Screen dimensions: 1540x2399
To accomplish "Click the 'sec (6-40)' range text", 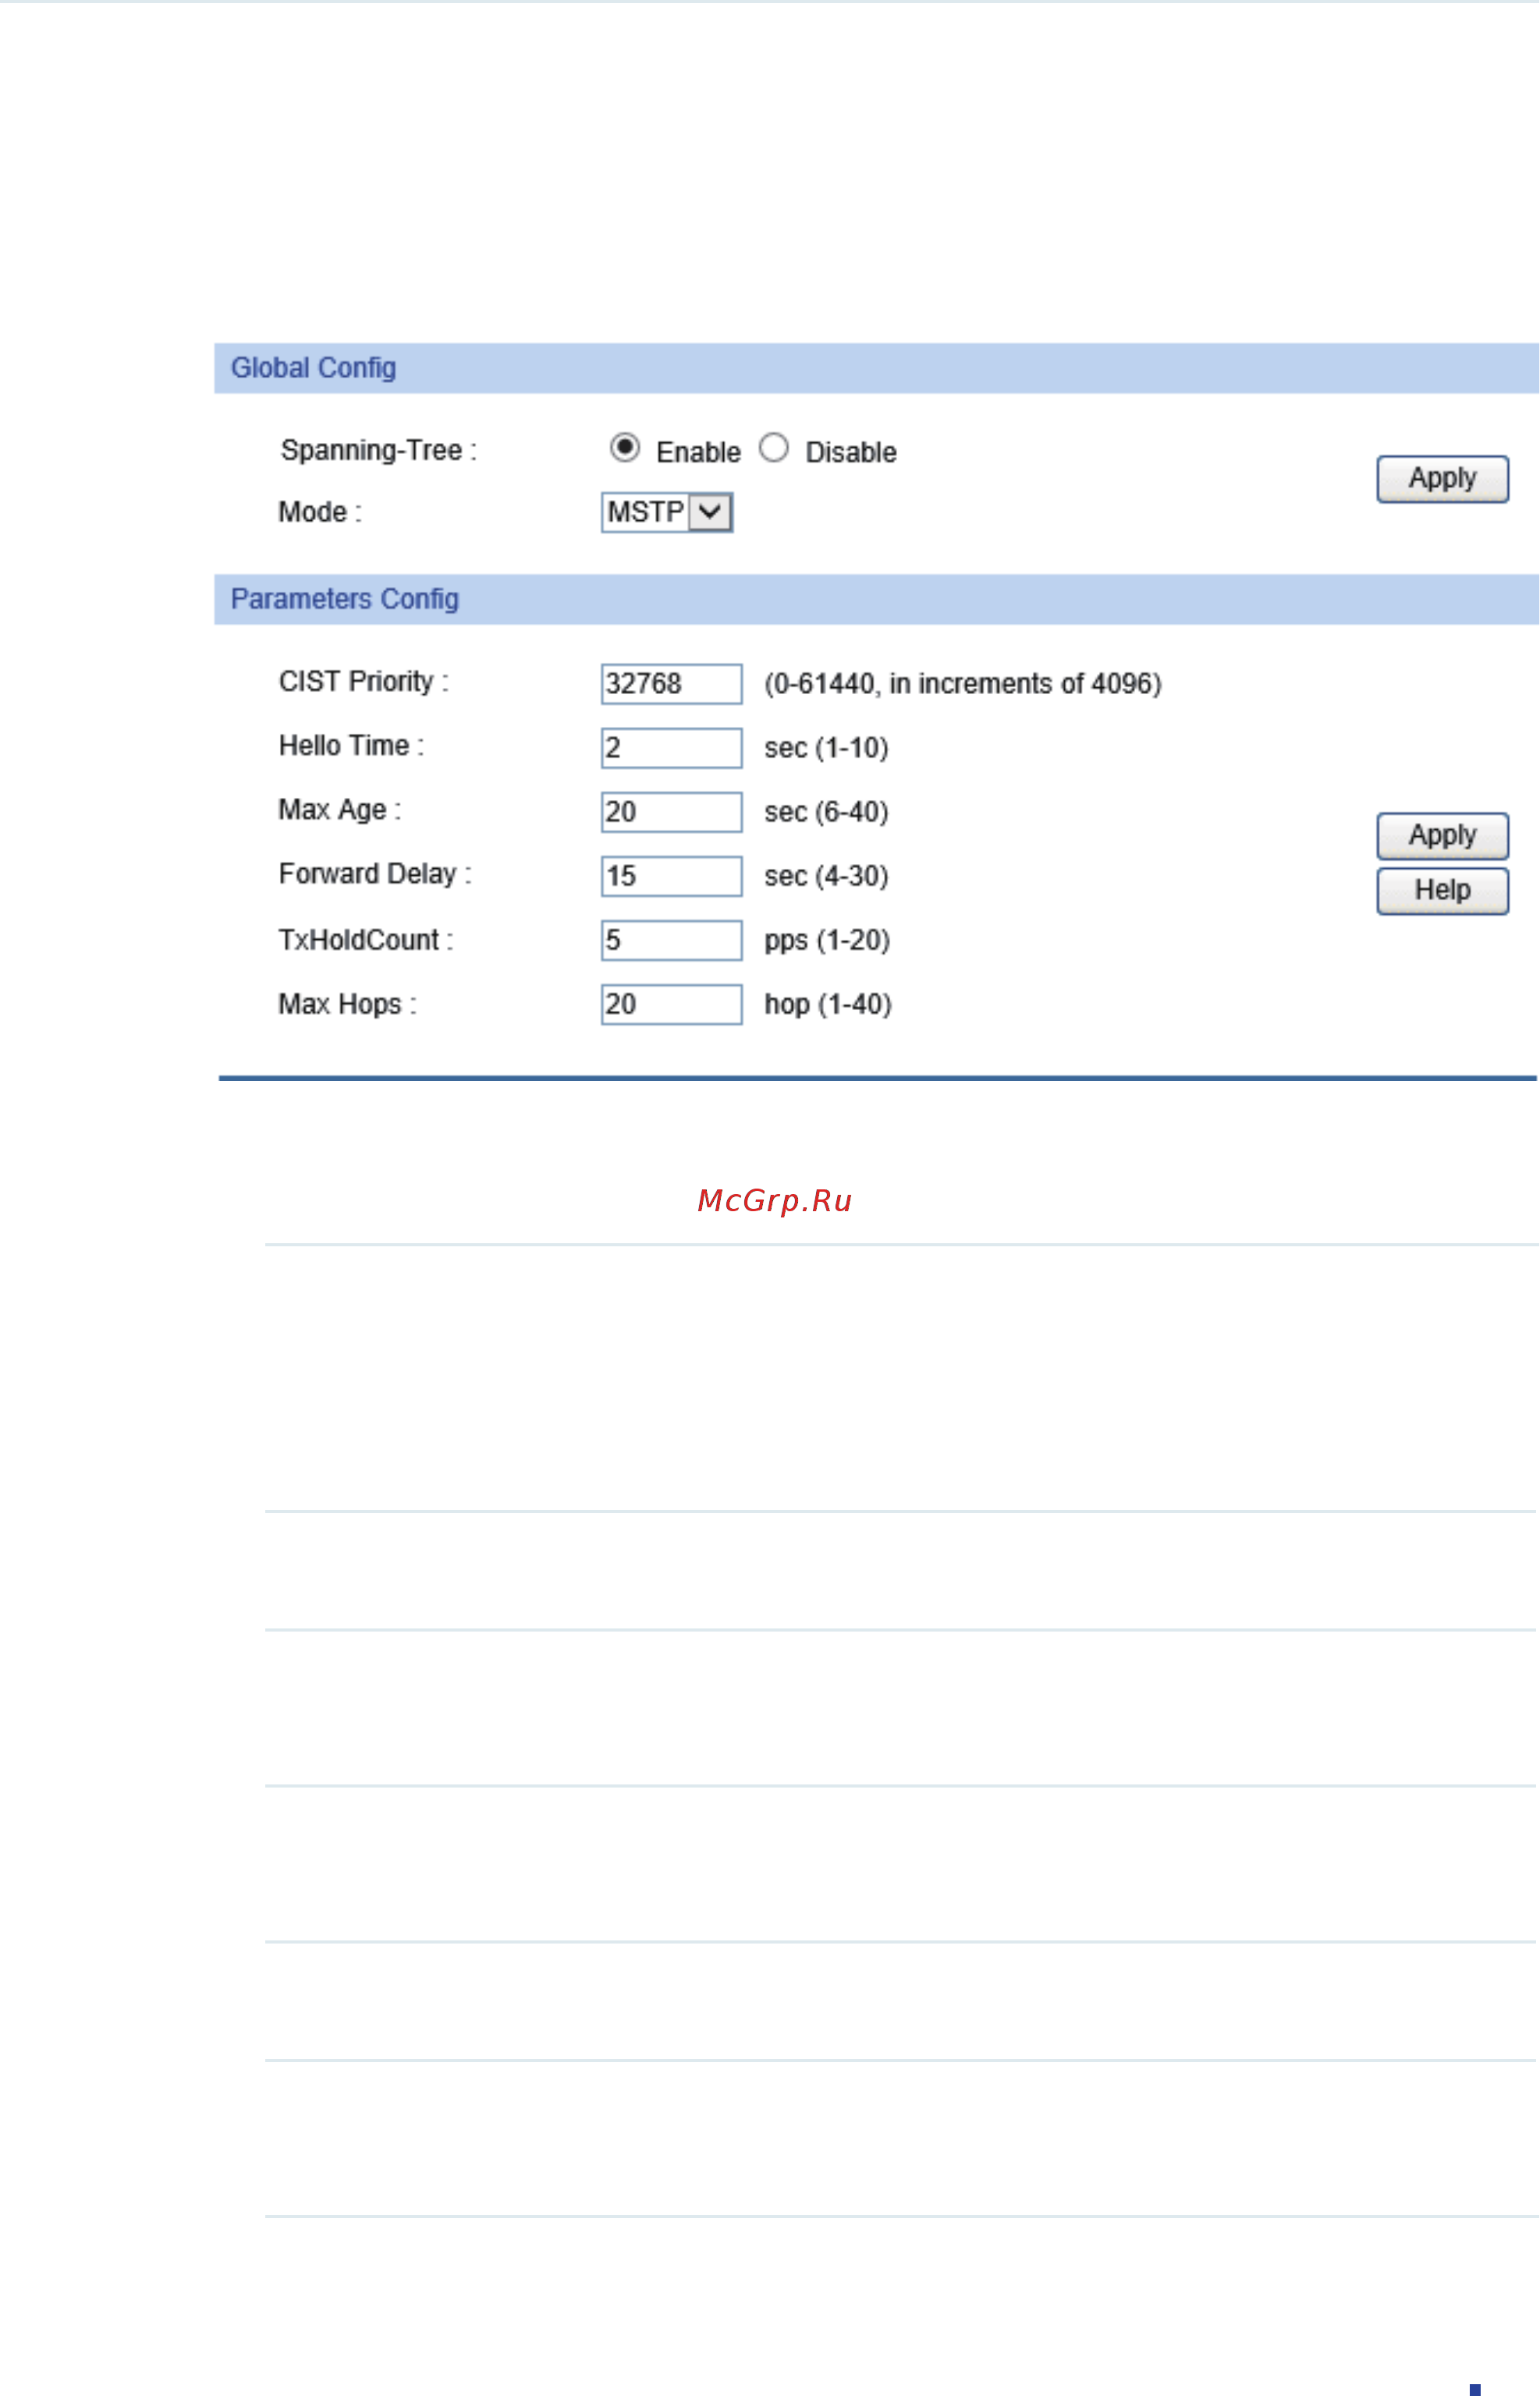I will coord(827,813).
